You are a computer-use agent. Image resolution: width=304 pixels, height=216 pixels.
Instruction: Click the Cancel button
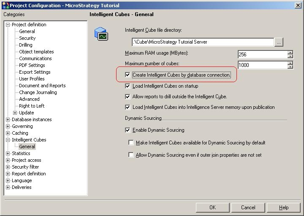coord(248,208)
